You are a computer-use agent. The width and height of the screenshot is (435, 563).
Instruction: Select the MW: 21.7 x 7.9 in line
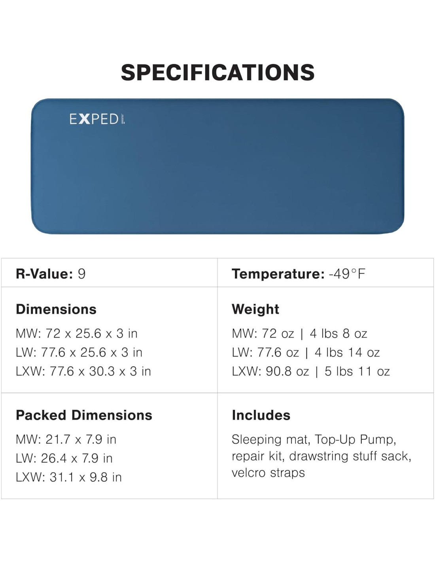pos(66,439)
